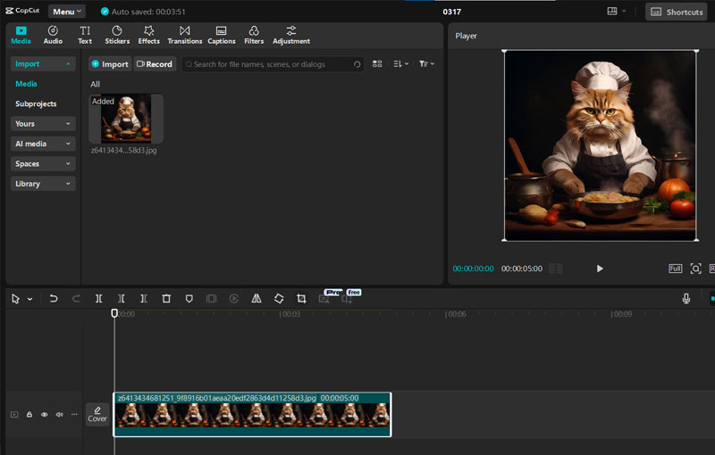
Task: Click the microphone voiceover icon
Action: point(686,299)
